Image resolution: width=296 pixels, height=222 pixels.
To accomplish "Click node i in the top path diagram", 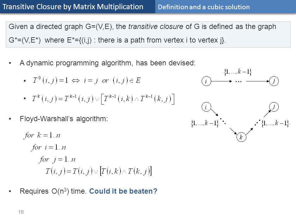I will (206, 81).
